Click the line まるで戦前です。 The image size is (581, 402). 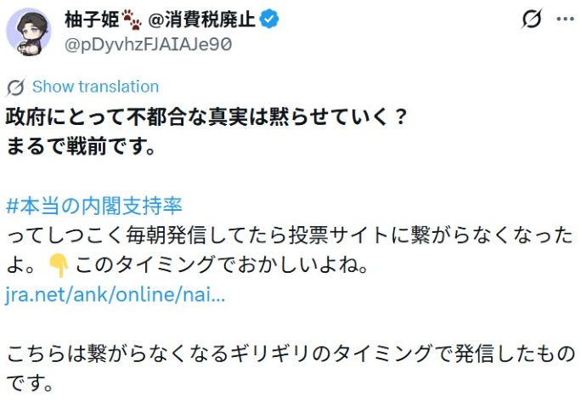coord(81,145)
